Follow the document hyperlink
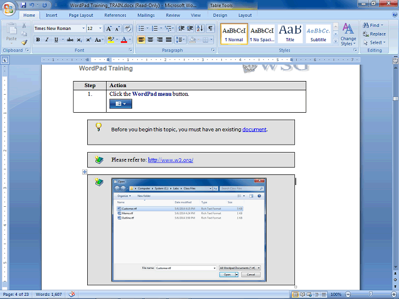Screen dimensions: 399x299 254,130
